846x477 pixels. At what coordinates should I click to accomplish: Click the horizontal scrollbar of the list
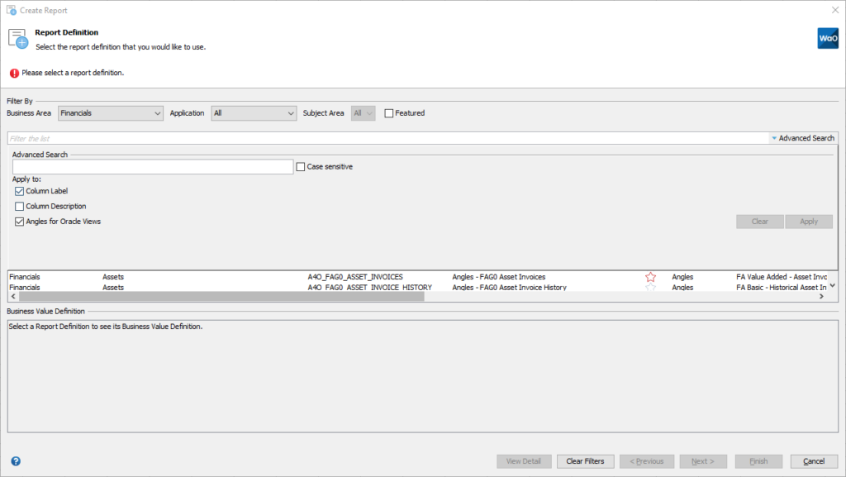click(x=221, y=296)
